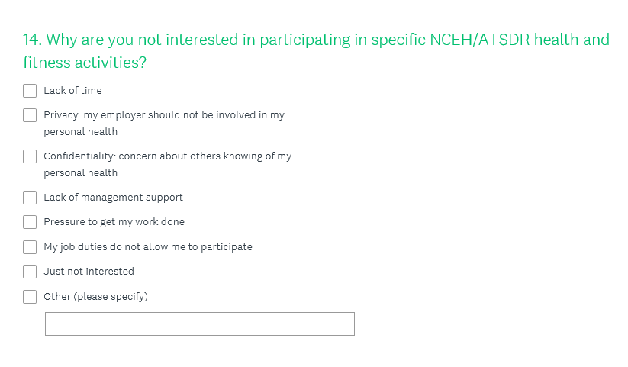Check the 'Lack of time' checkbox
Image resolution: width=628 pixels, height=367 pixels.
(30, 91)
